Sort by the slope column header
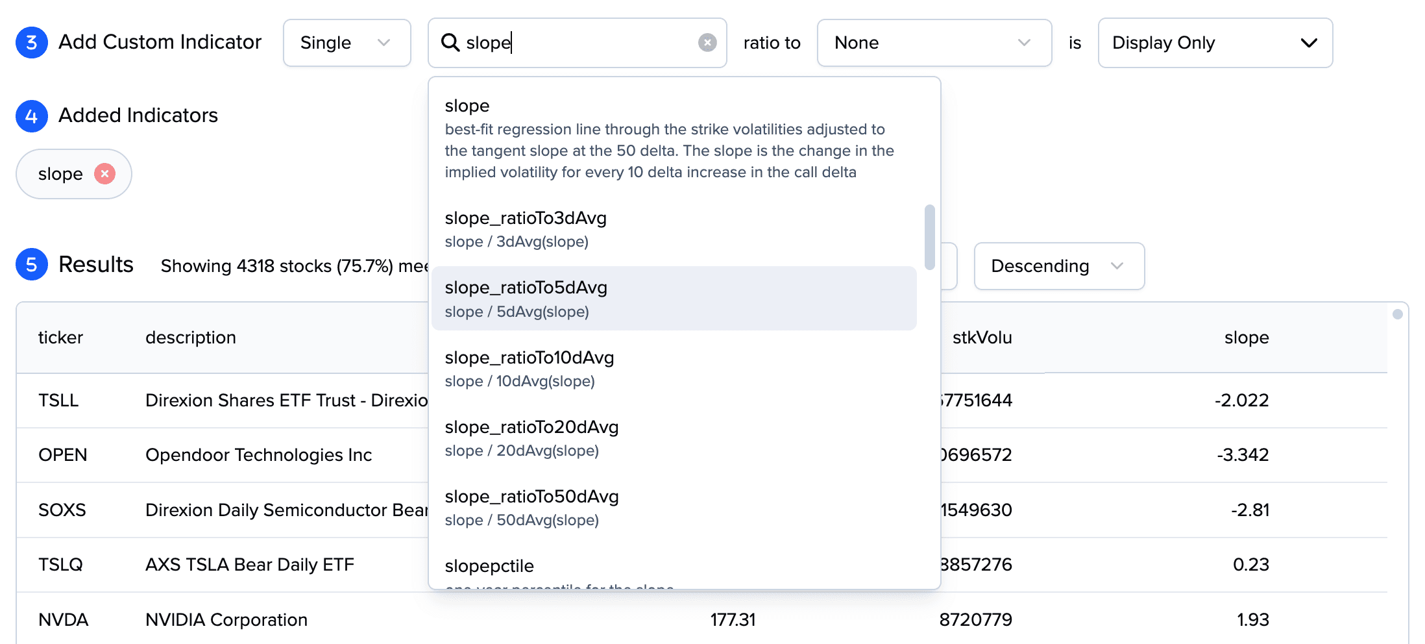This screenshot has height=644, width=1425. [x=1247, y=338]
